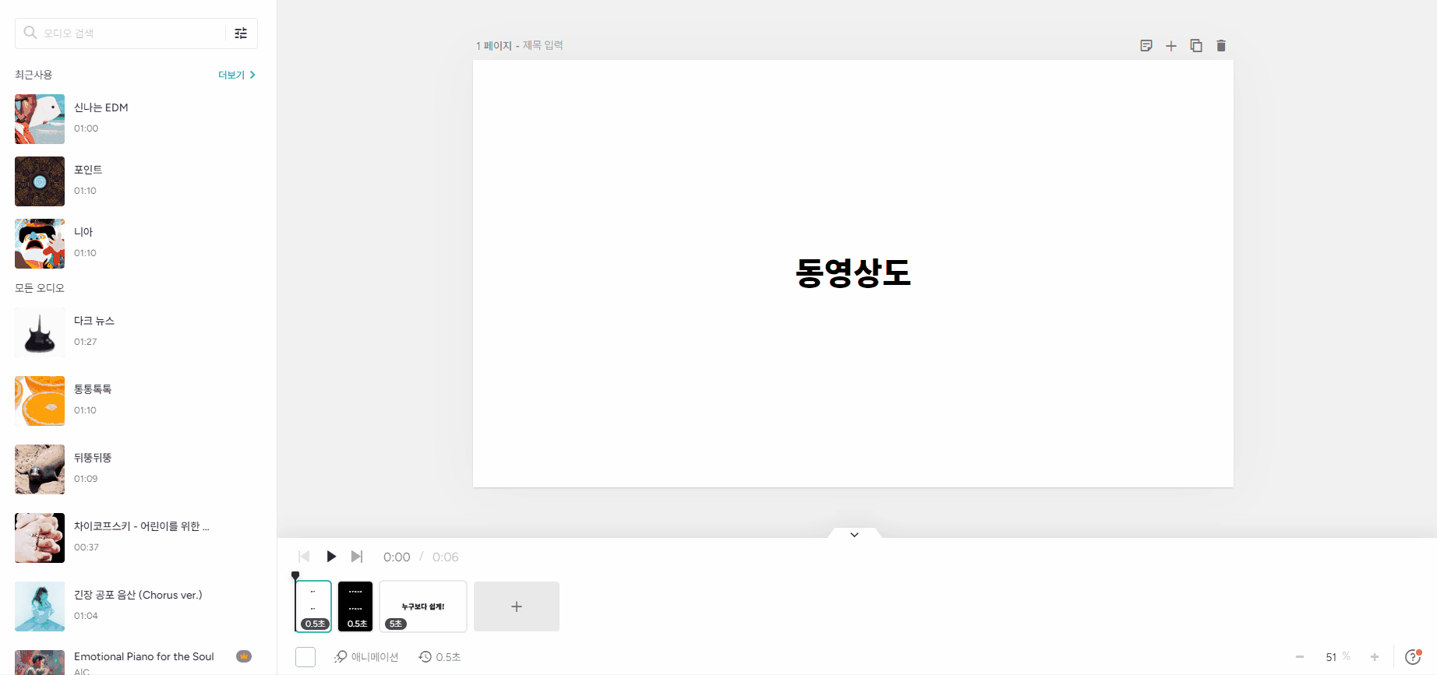Toggle the checkbox beside 애니메이션
Screen dimensions: 1437x675
coord(305,657)
